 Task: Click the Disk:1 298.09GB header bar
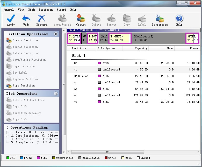coord(133,30)
